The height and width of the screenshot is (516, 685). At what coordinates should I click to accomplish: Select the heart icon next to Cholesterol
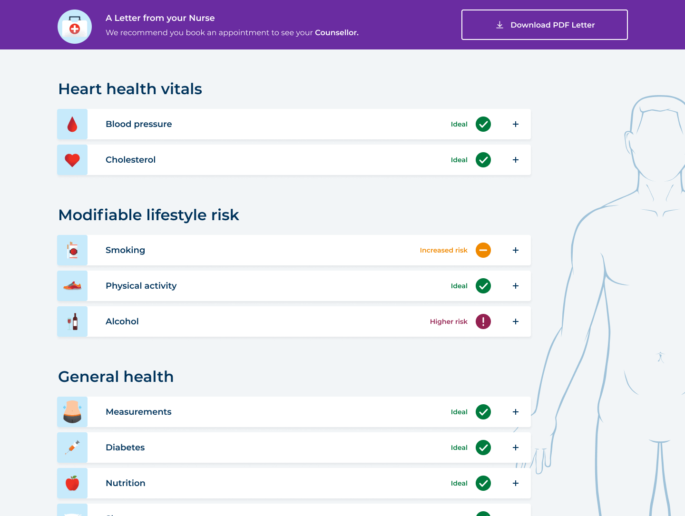coord(72,160)
